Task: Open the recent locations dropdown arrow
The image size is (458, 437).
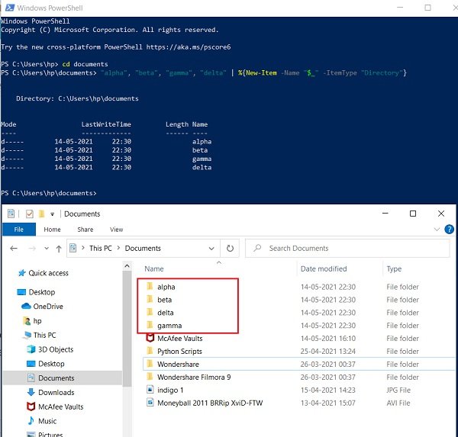Action: [47, 249]
